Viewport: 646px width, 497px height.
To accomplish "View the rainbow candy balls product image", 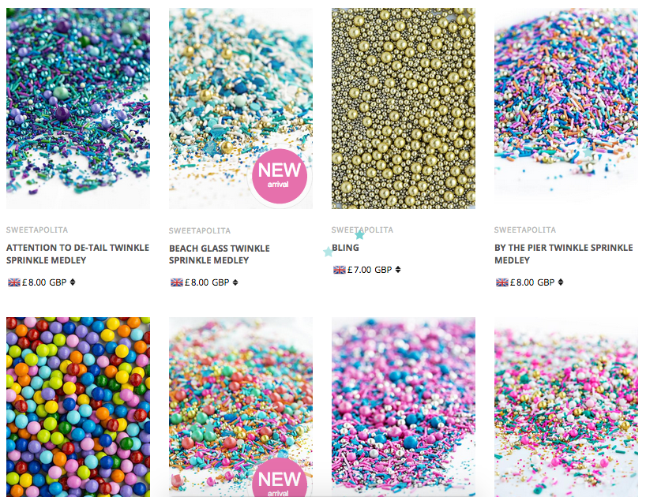I will pos(78,407).
